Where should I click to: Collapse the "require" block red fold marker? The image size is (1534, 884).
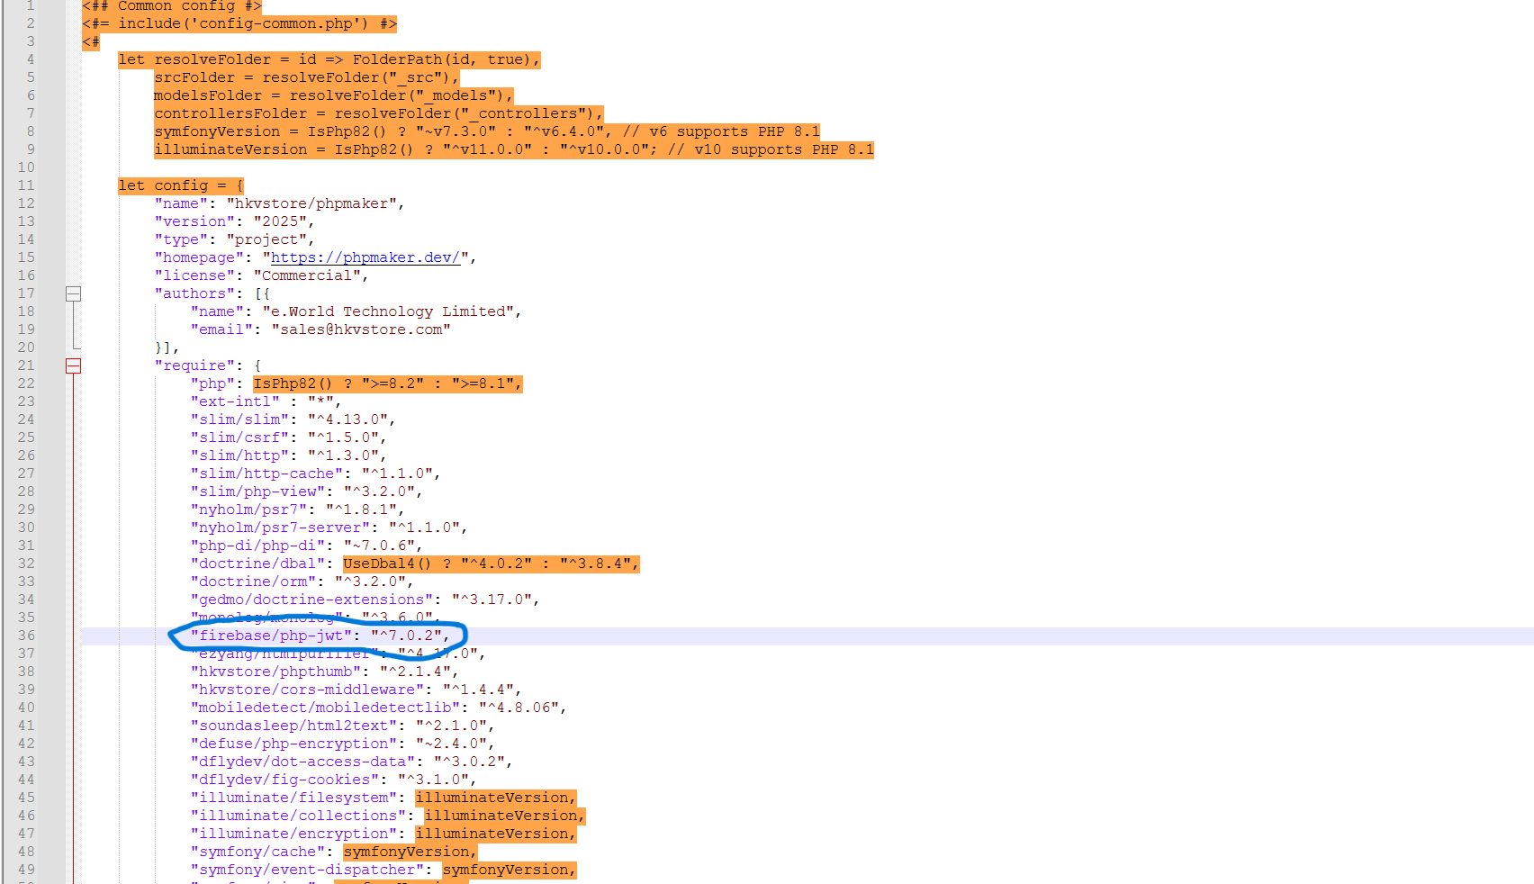[73, 365]
